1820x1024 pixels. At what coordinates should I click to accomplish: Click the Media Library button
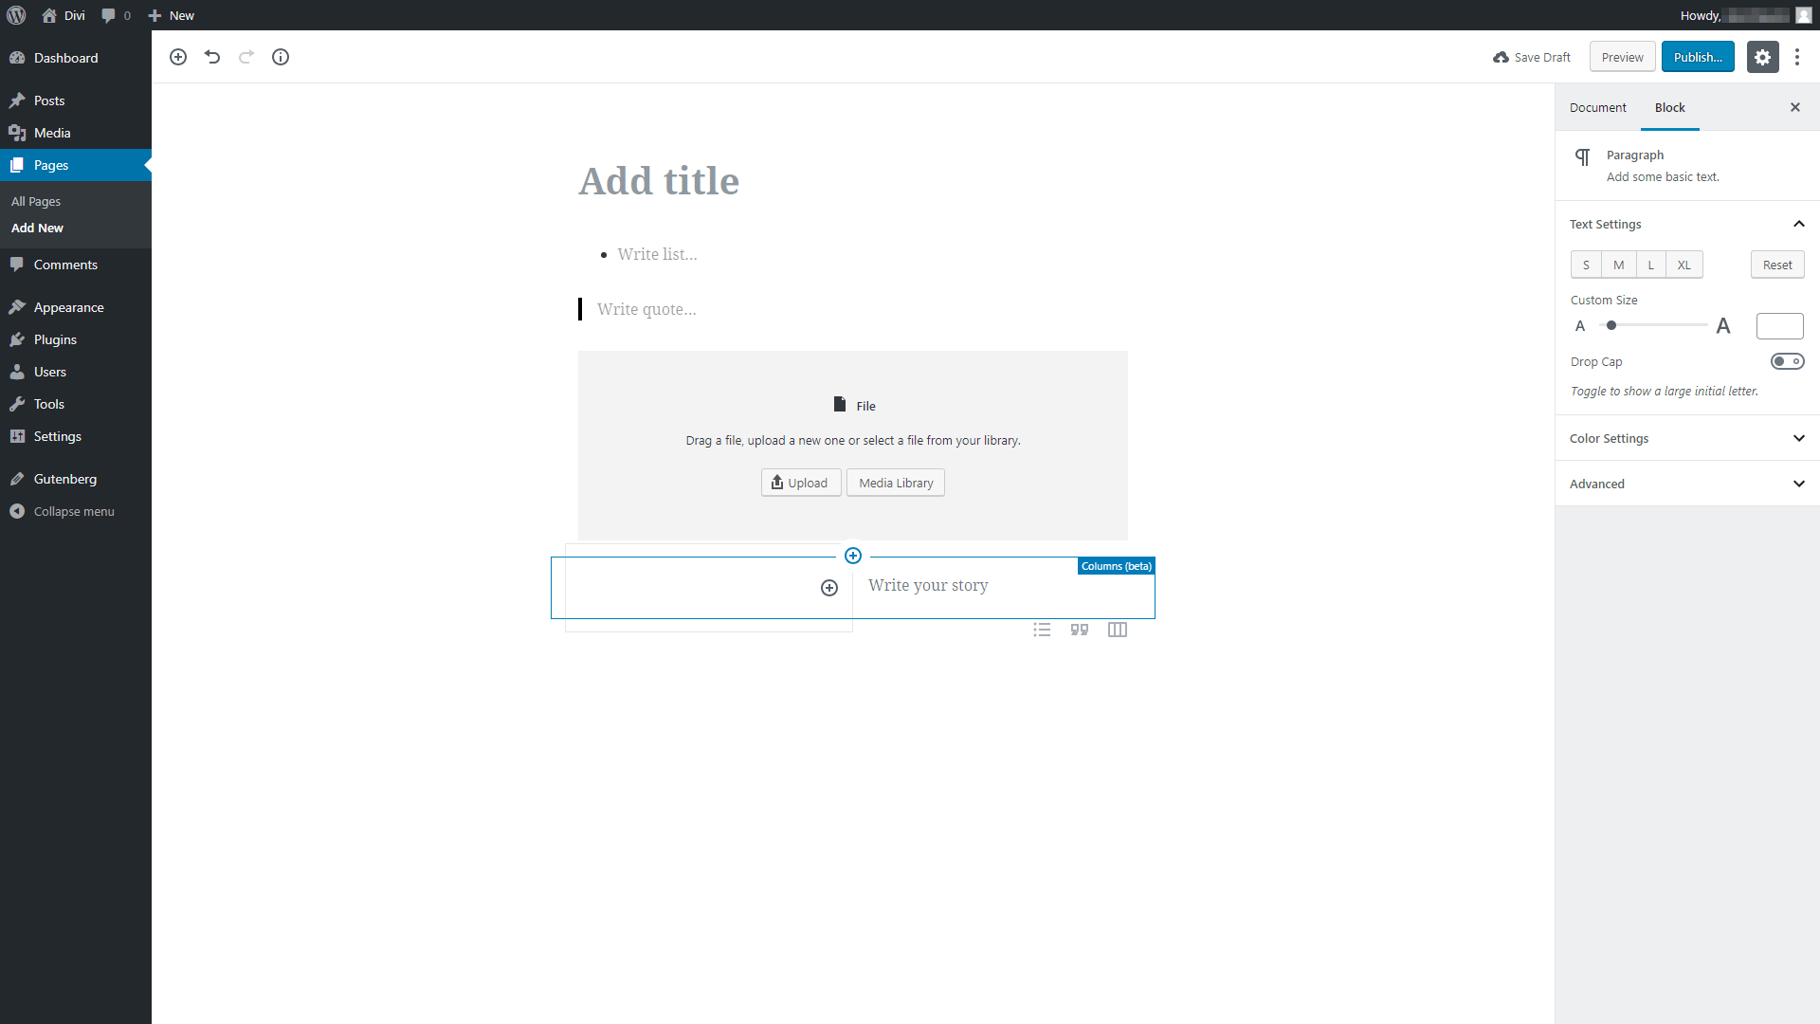[895, 482]
